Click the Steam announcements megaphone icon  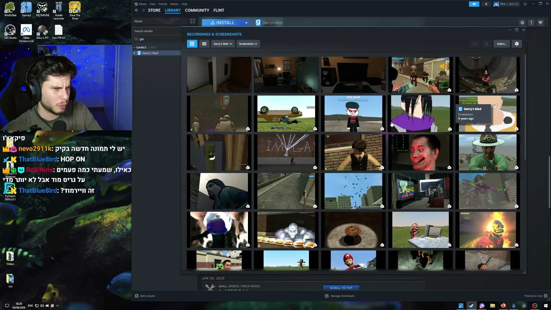tap(474, 4)
